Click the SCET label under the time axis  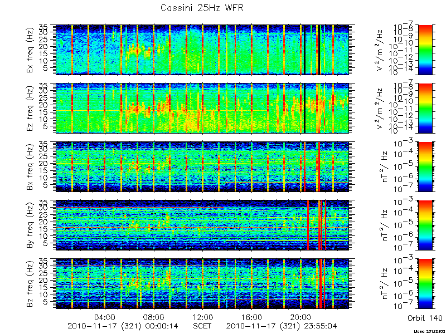pos(202,326)
